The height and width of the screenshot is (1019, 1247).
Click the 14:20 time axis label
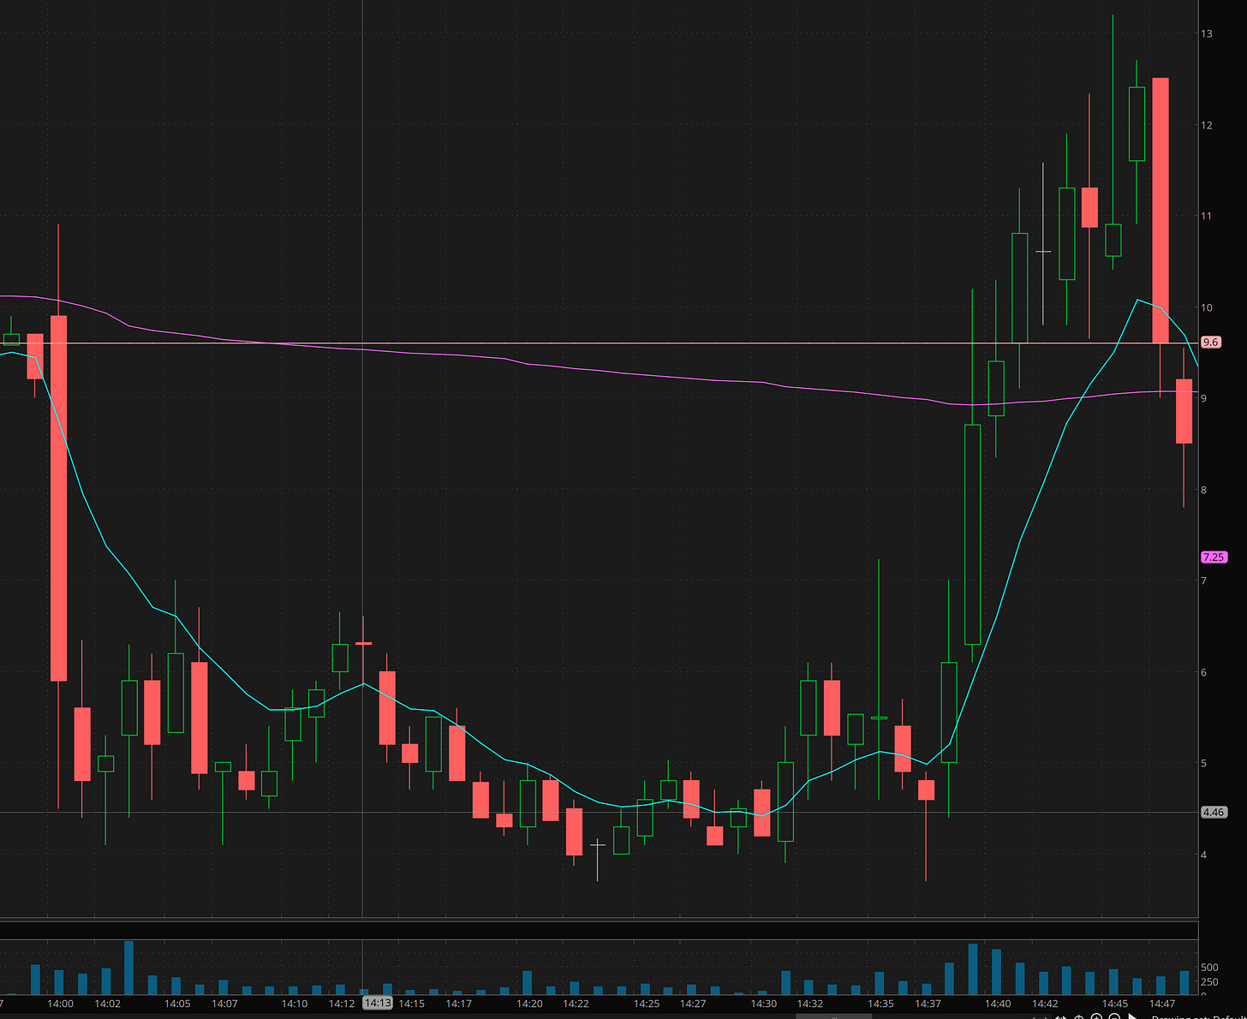pos(529,1004)
